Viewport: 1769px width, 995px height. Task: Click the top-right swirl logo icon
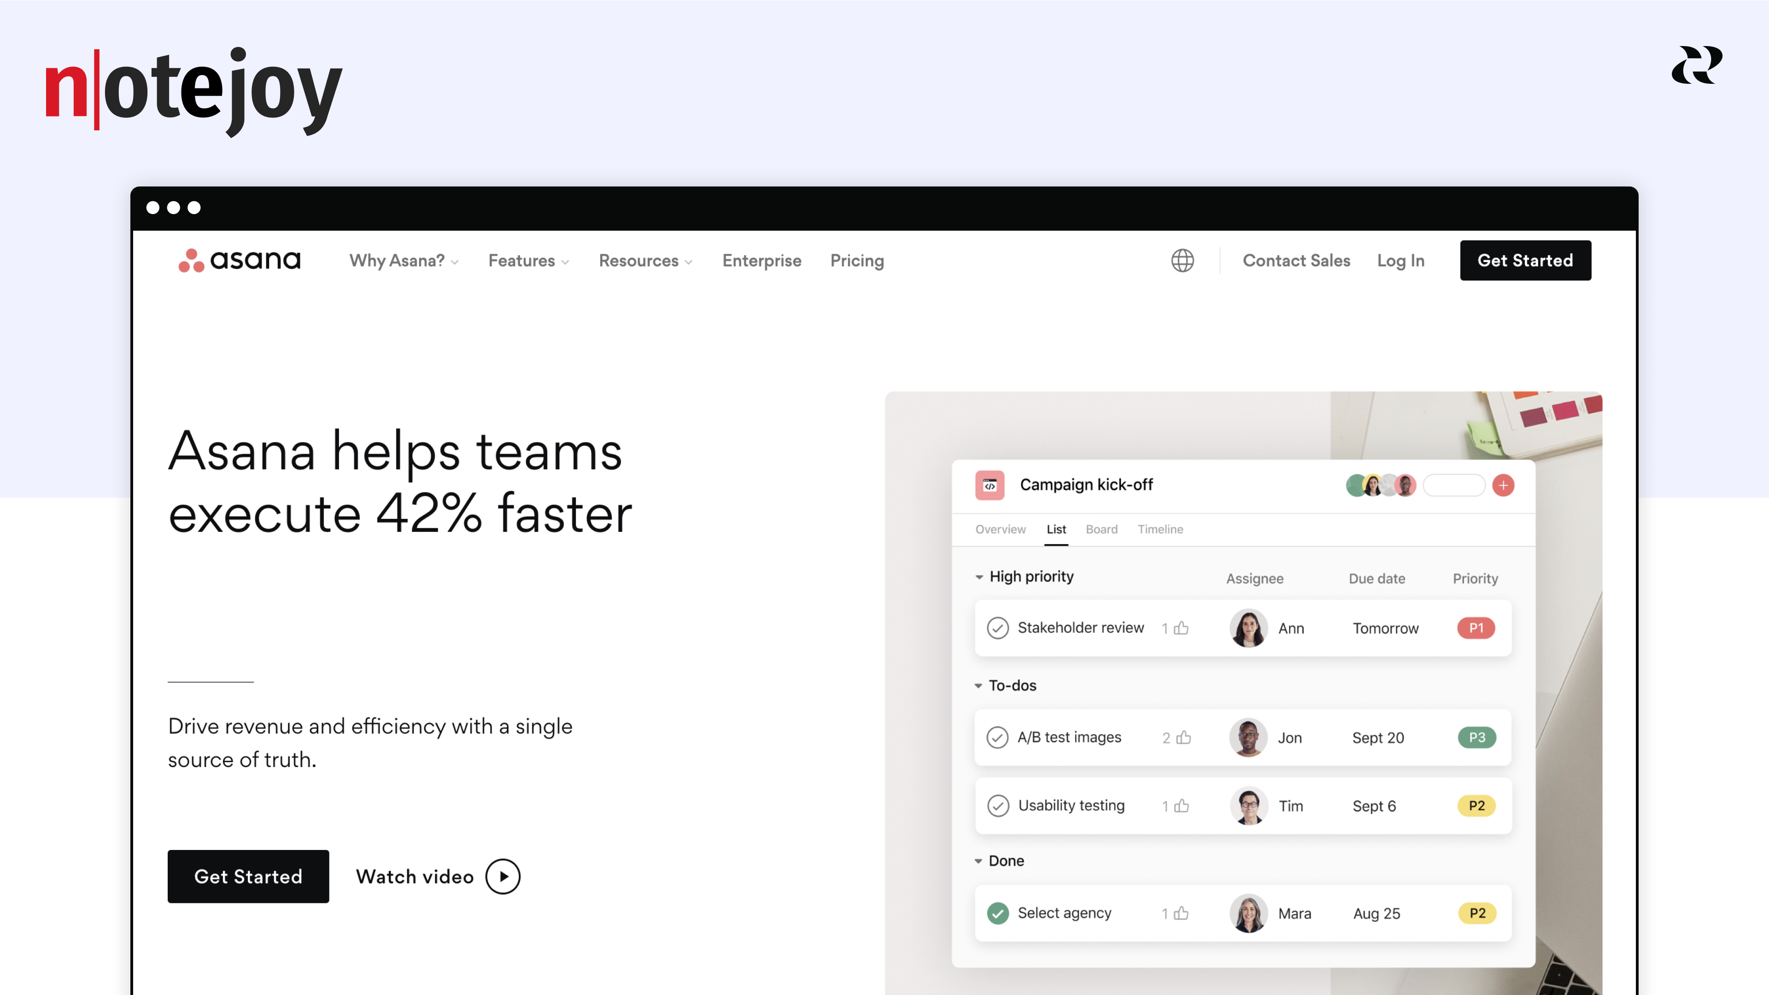pos(1697,65)
